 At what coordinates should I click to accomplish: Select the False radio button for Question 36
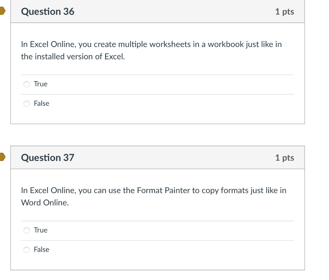(x=26, y=104)
